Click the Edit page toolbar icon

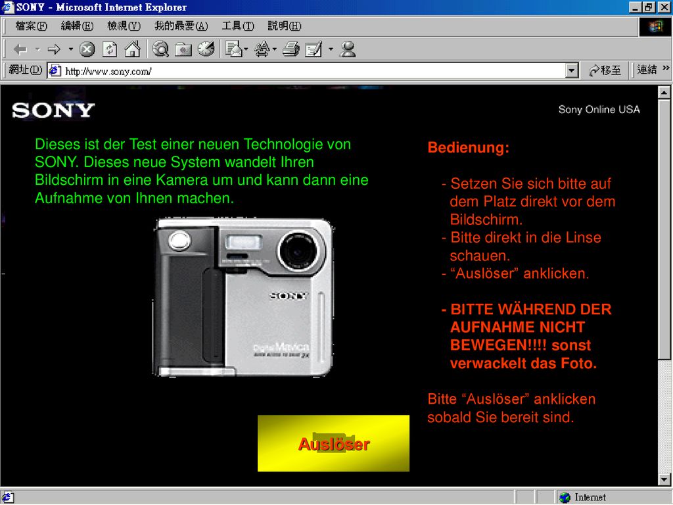tap(313, 50)
